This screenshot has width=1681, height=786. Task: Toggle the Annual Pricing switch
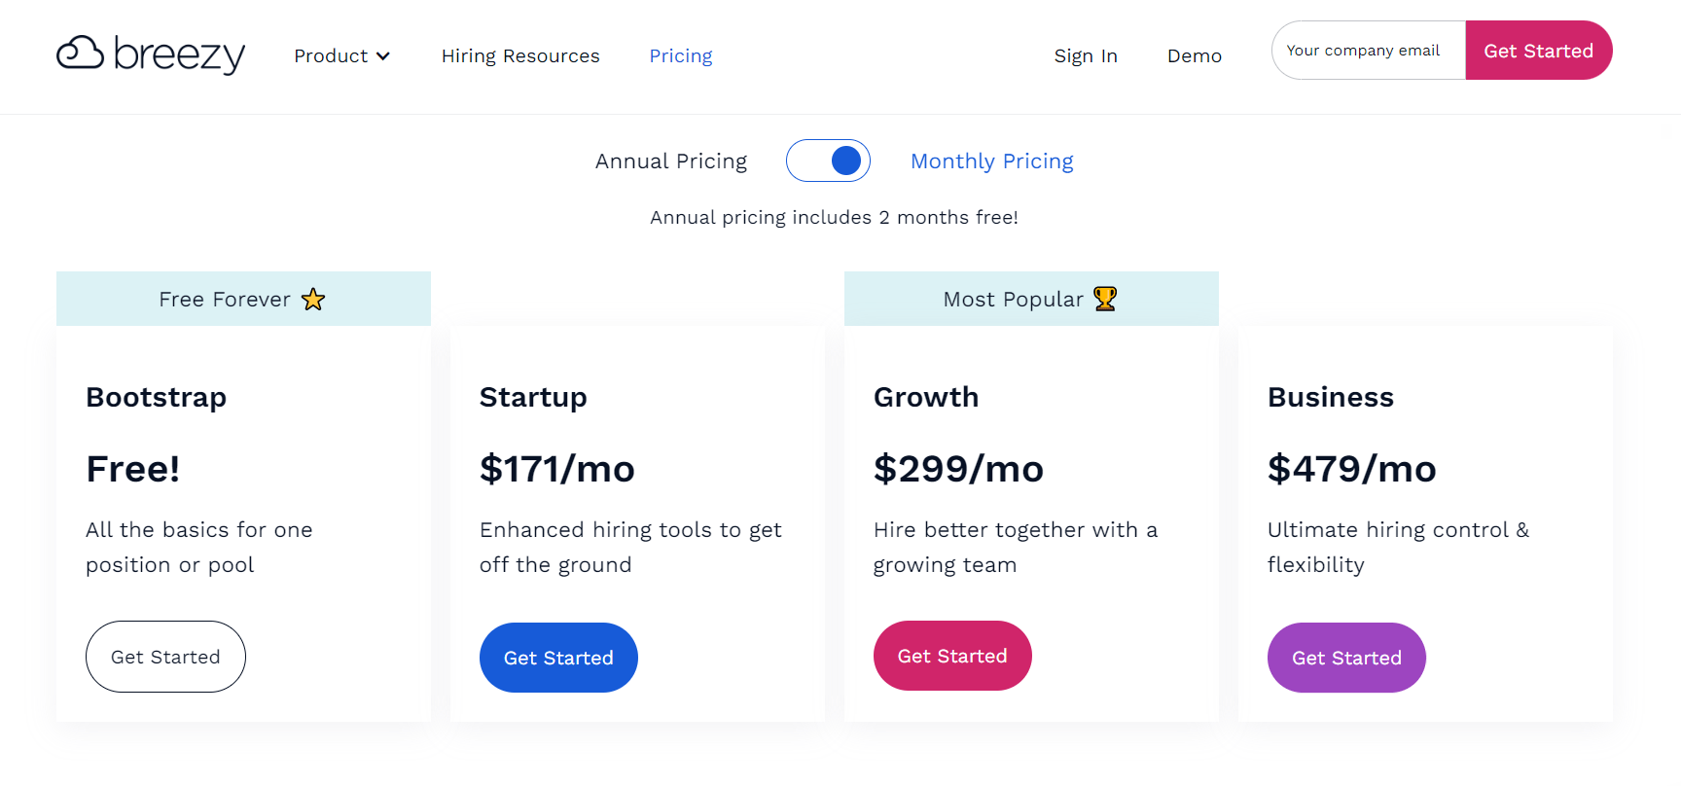pyautogui.click(x=828, y=161)
